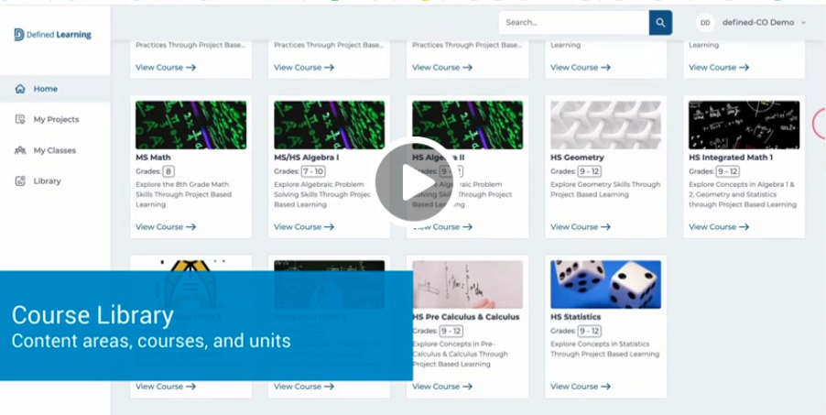The width and height of the screenshot is (826, 415).
Task: Open View Course for MS/HS Algebra I
Action: click(x=304, y=226)
